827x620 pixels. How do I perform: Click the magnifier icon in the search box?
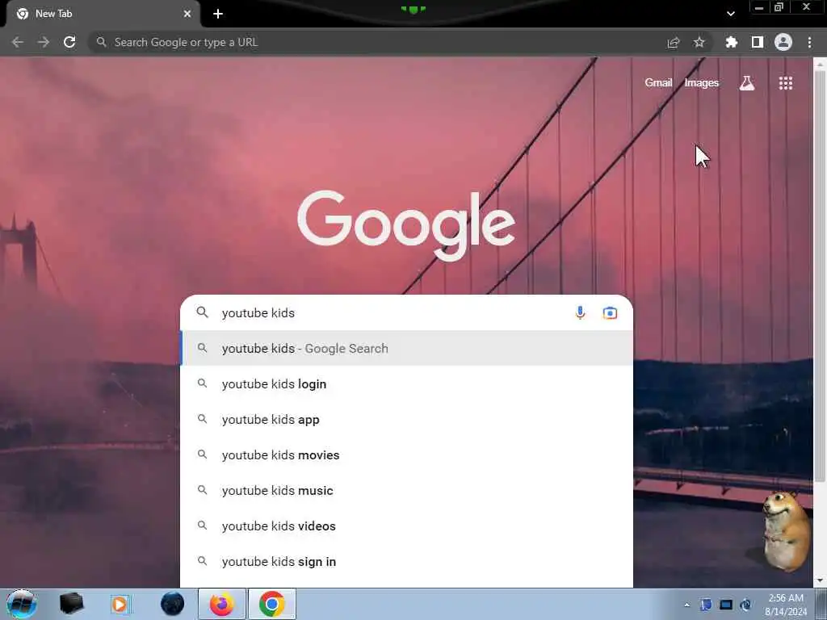click(203, 312)
